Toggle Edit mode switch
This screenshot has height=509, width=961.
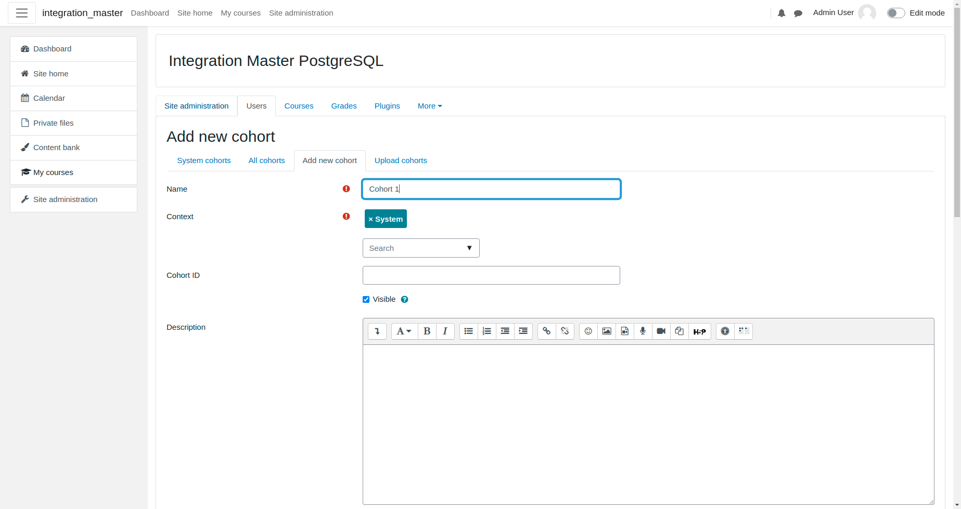pyautogui.click(x=896, y=13)
